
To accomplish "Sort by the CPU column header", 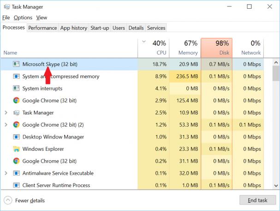I will click(154, 48).
